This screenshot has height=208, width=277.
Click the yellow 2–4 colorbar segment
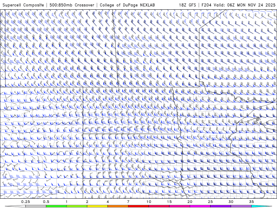[97, 206]
